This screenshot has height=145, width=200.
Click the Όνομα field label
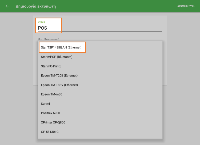(x=42, y=22)
